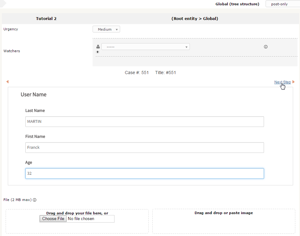Click the user icon beside Watchers dropdown
The width and height of the screenshot is (300, 236).
[98, 47]
